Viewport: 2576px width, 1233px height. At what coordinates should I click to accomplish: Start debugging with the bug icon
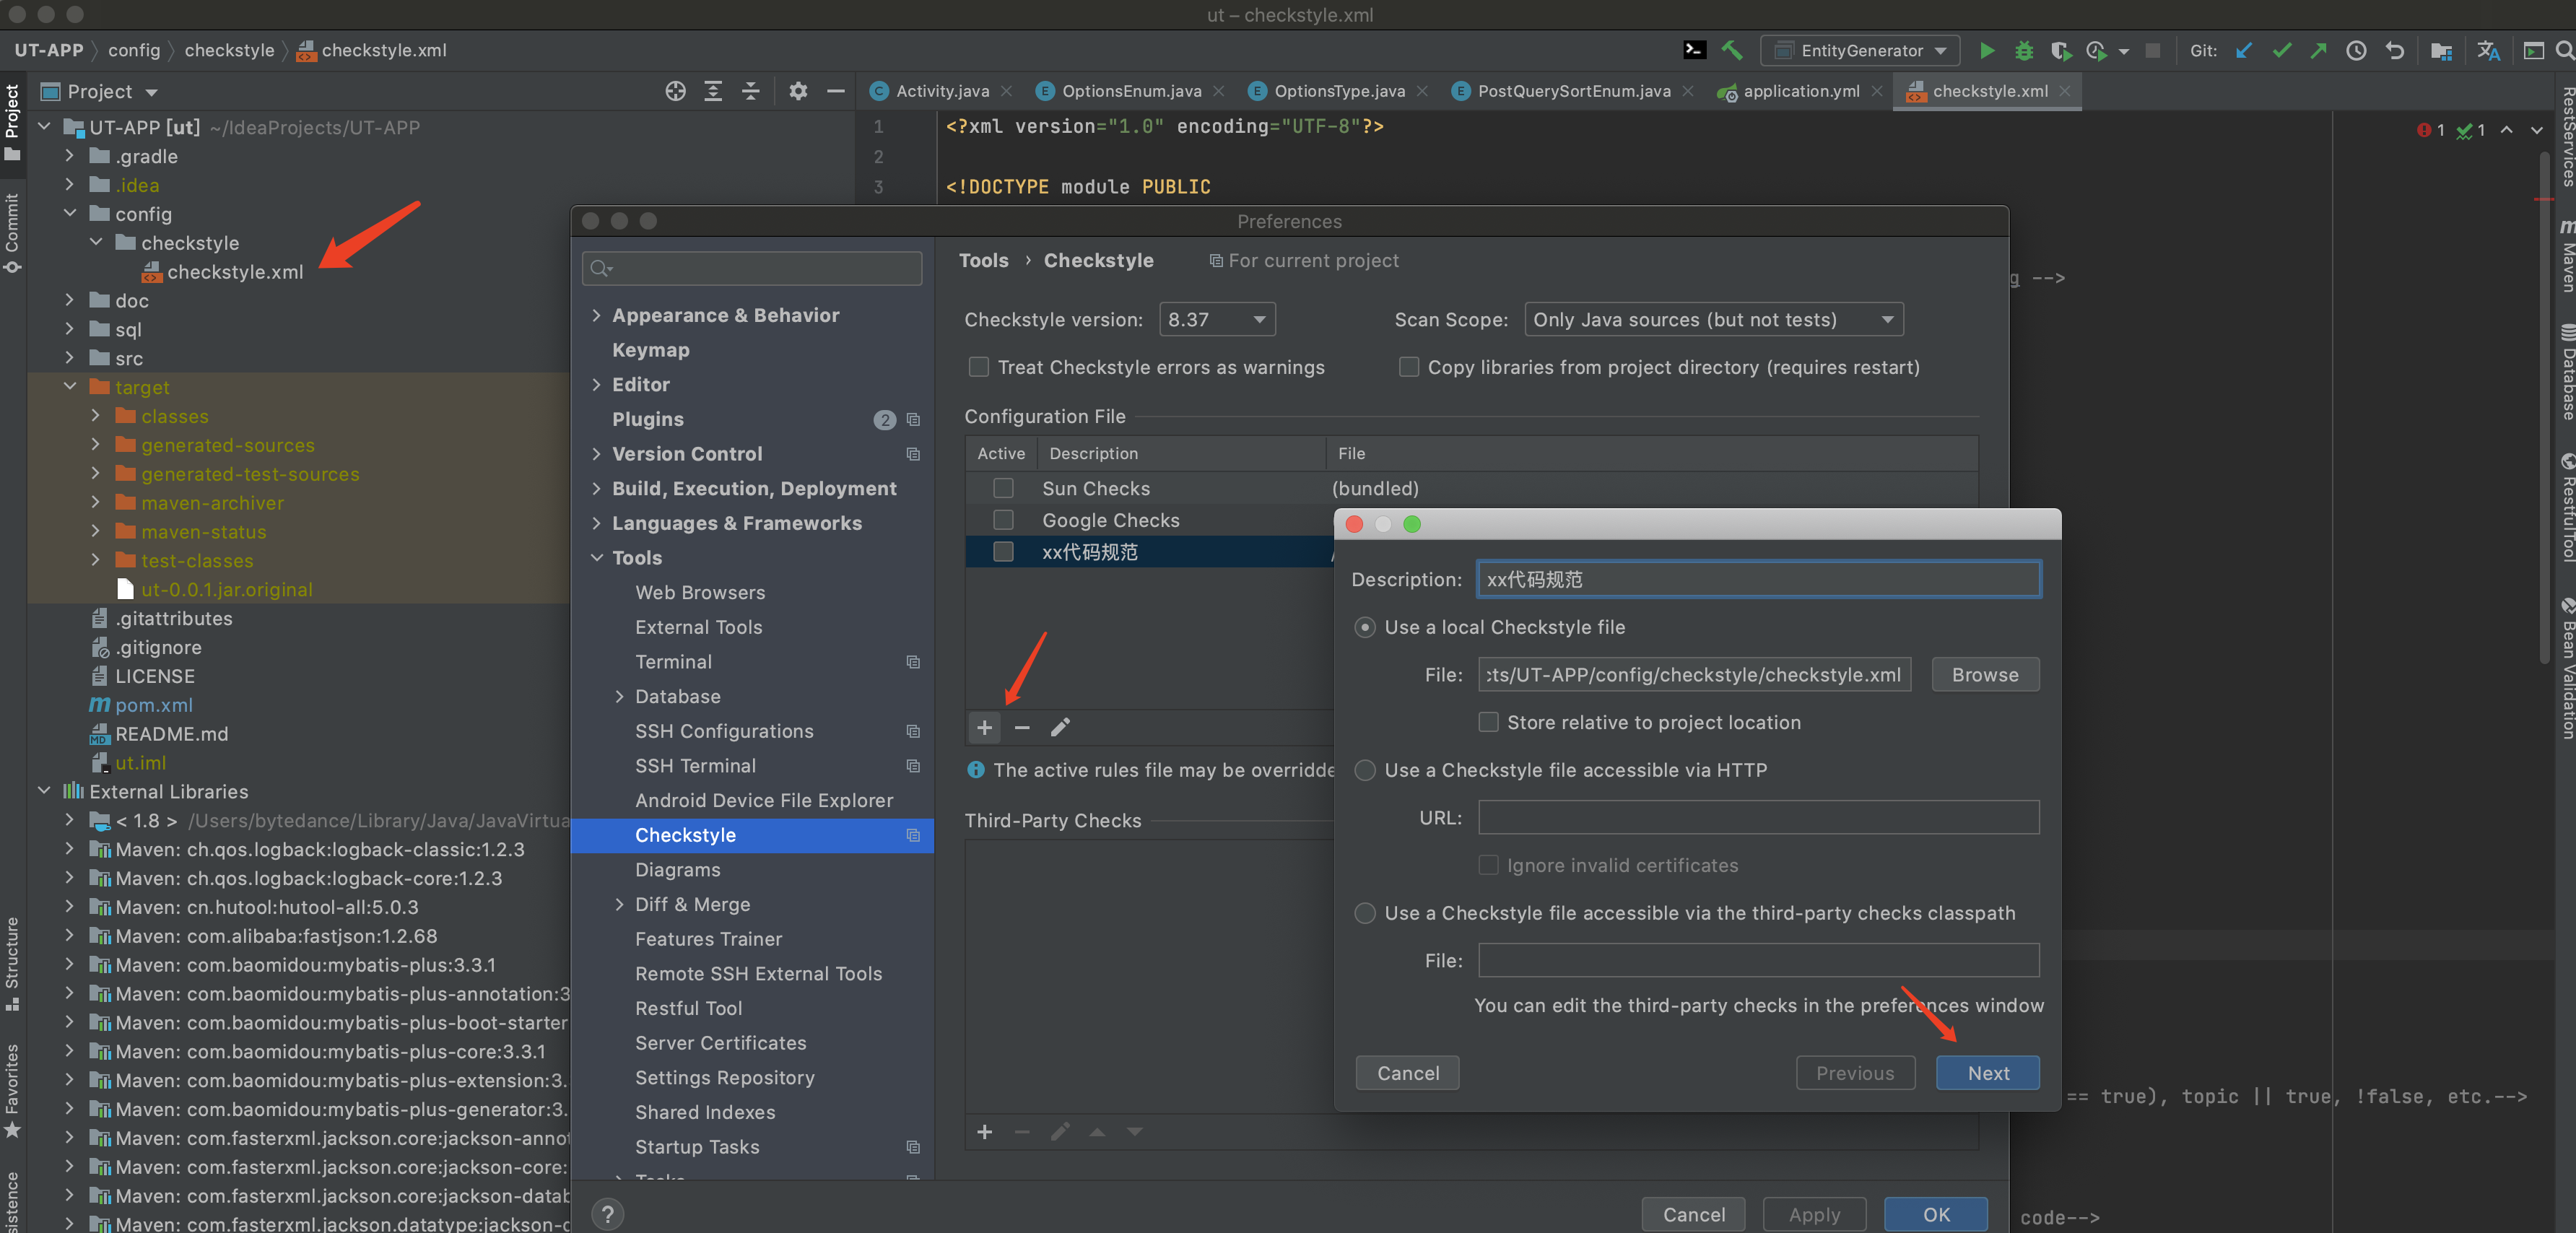point(2024,50)
